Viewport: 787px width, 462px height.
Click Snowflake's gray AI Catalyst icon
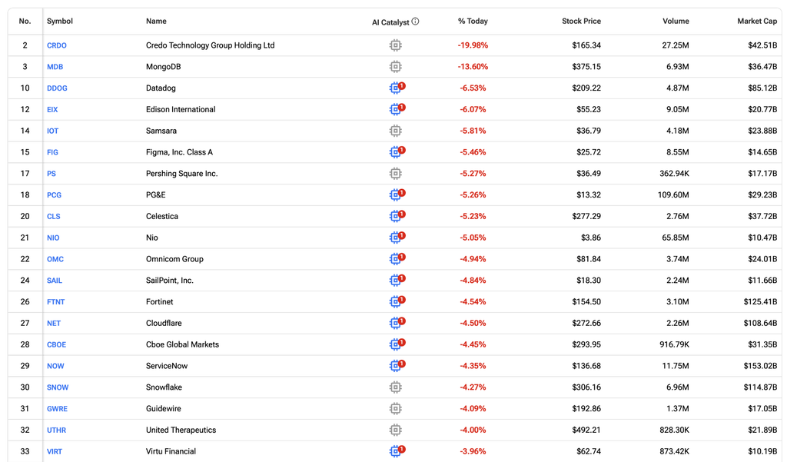click(x=396, y=387)
